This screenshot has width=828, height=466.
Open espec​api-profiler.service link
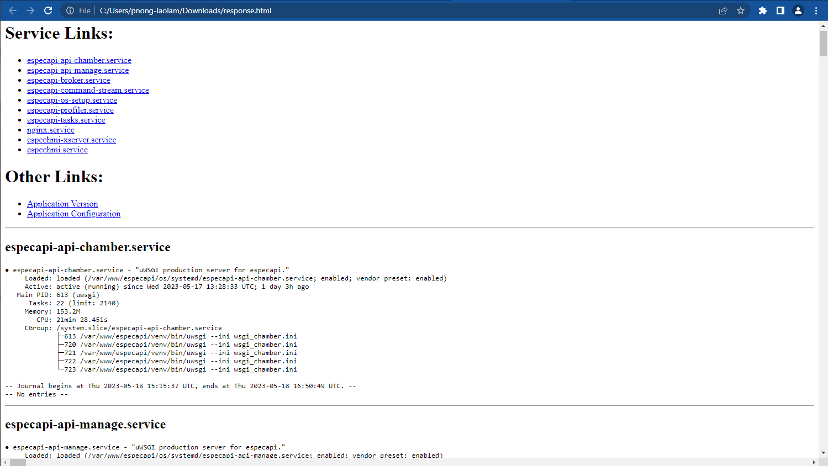point(70,110)
